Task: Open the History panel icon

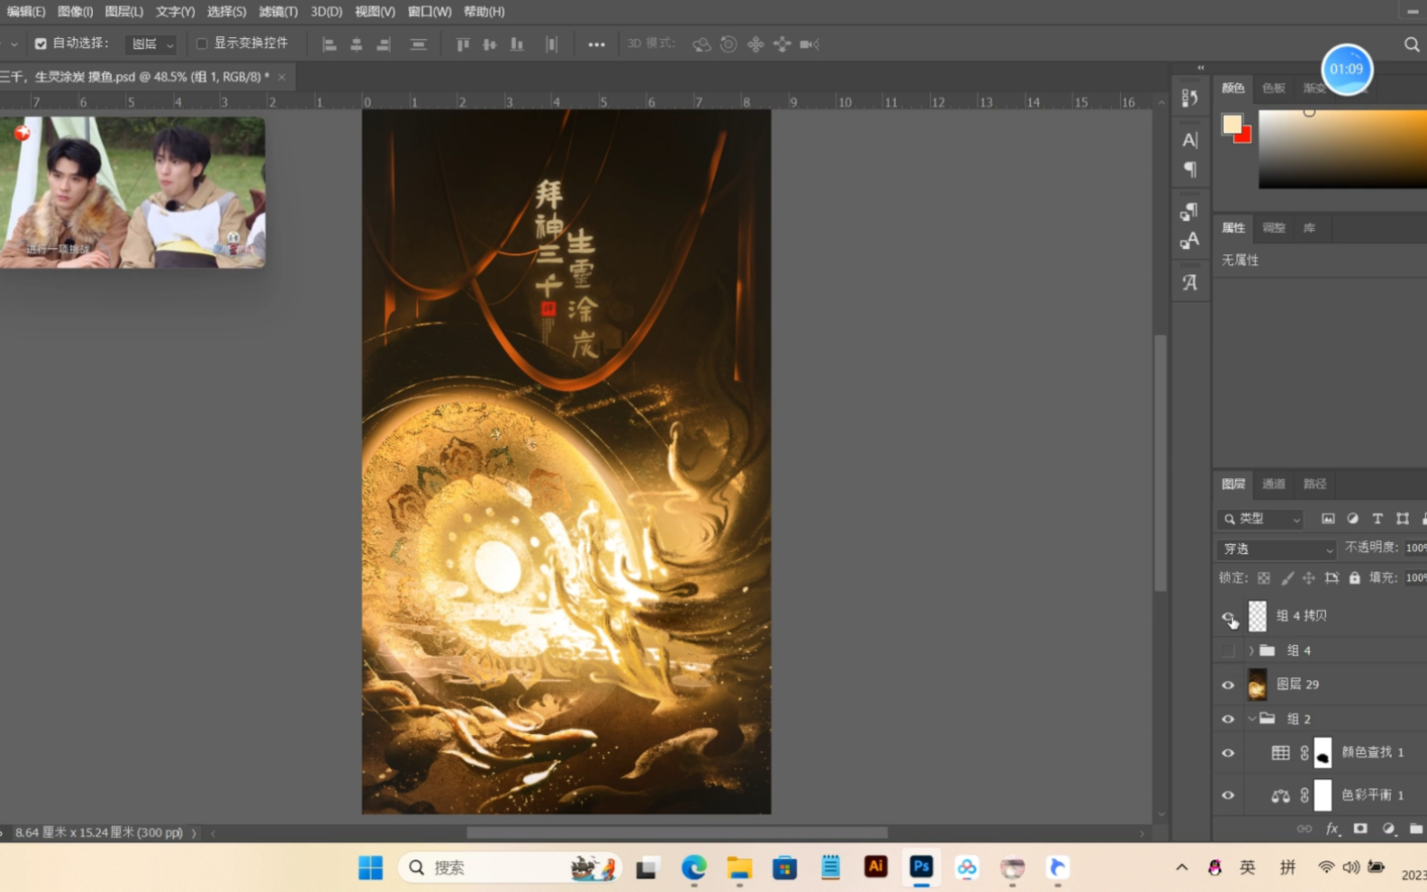Action: click(x=1190, y=97)
